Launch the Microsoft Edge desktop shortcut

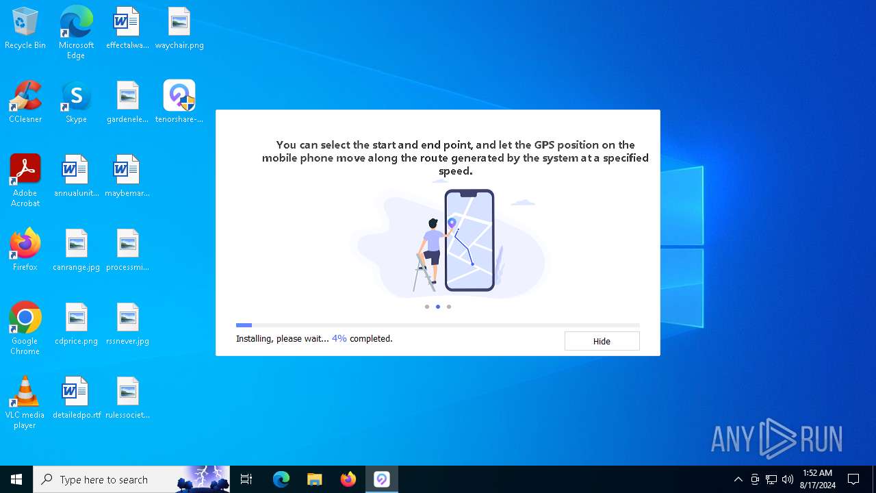coord(76,33)
